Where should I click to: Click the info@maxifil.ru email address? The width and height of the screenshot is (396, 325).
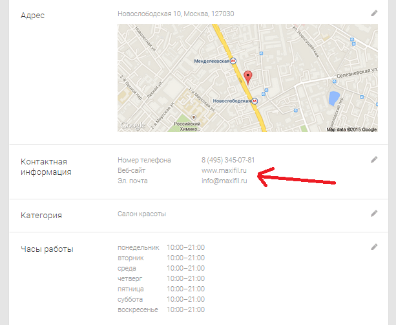coord(224,181)
